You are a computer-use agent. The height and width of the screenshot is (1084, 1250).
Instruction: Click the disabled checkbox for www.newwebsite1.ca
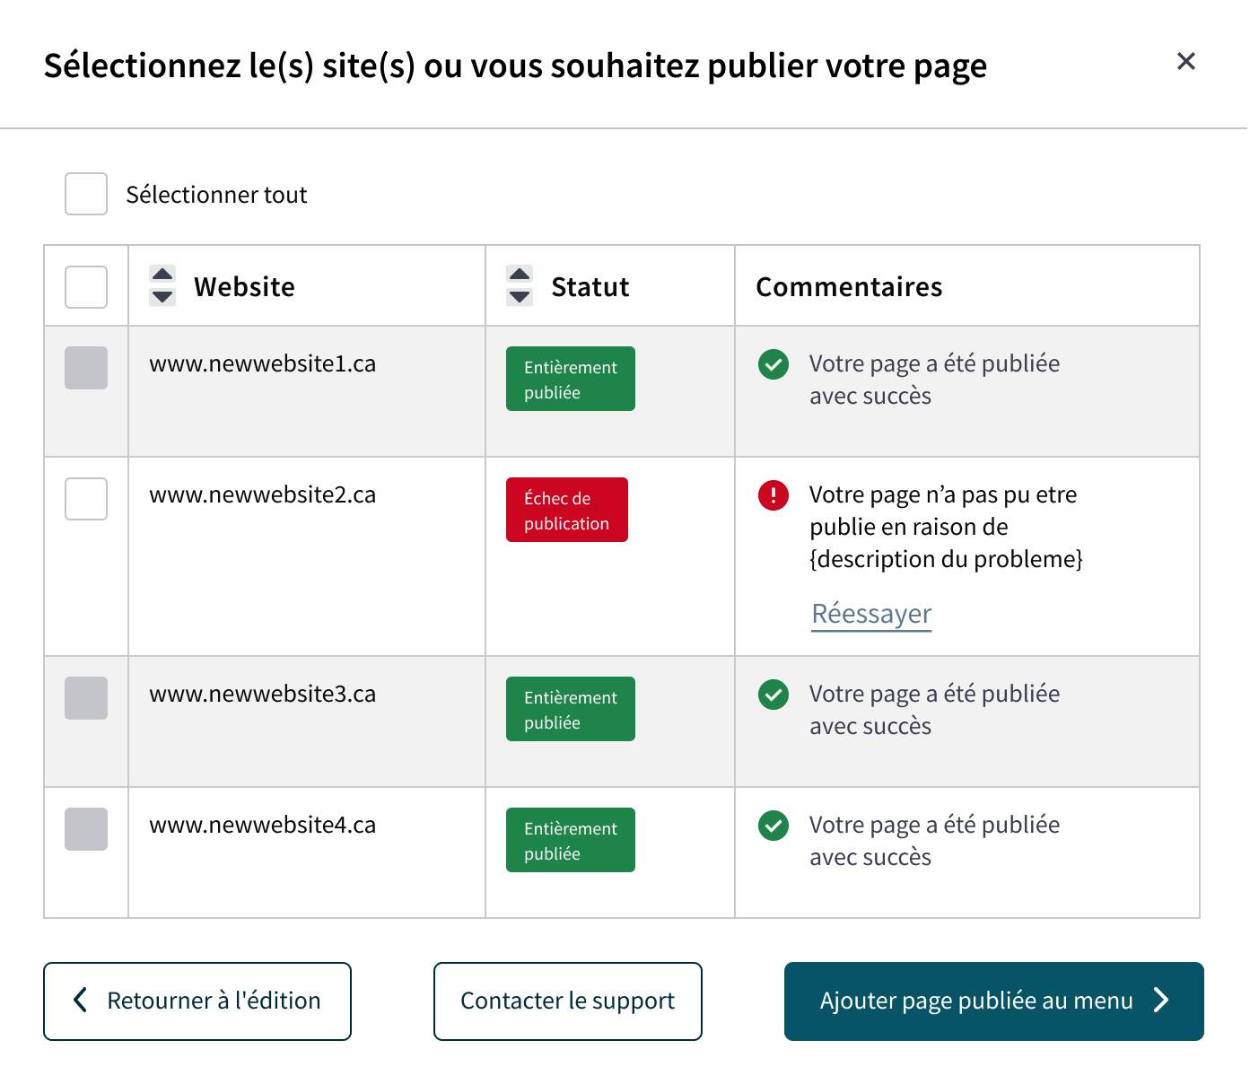pos(86,368)
